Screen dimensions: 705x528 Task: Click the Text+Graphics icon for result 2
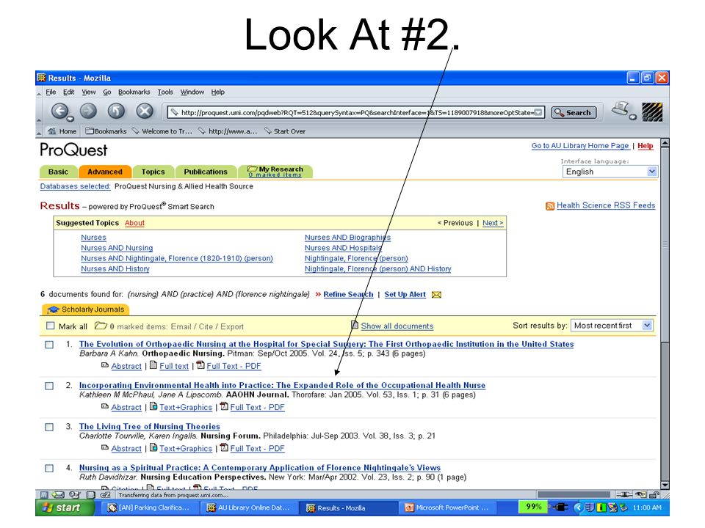pos(153,406)
